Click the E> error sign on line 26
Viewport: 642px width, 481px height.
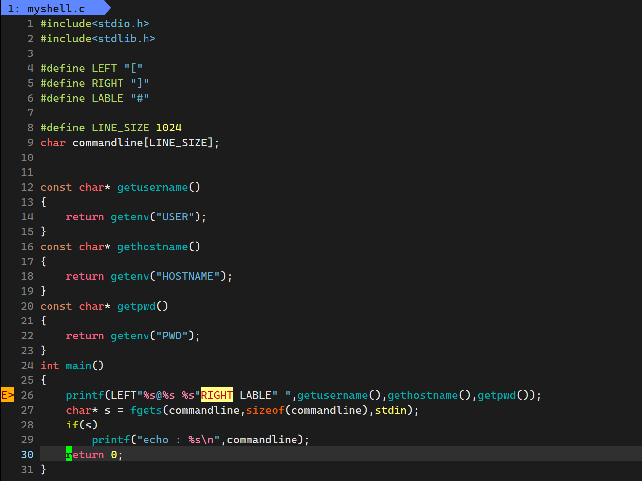tap(8, 395)
